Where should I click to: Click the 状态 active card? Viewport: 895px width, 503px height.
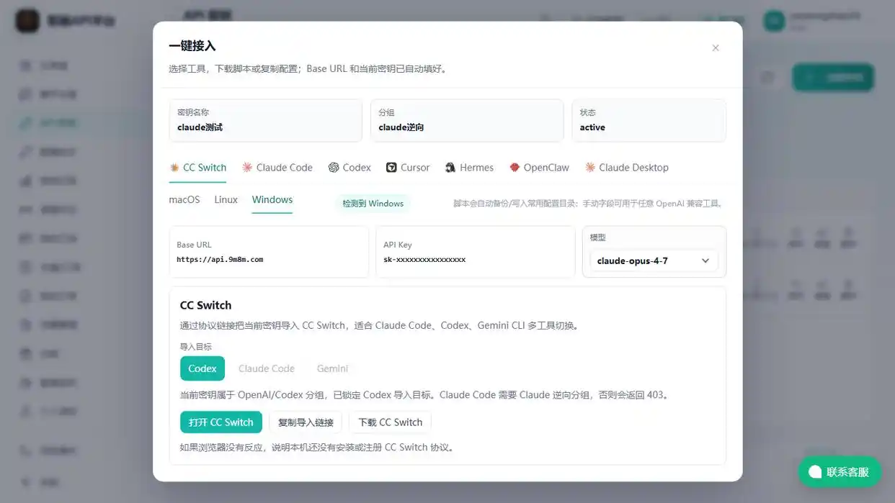tap(649, 120)
